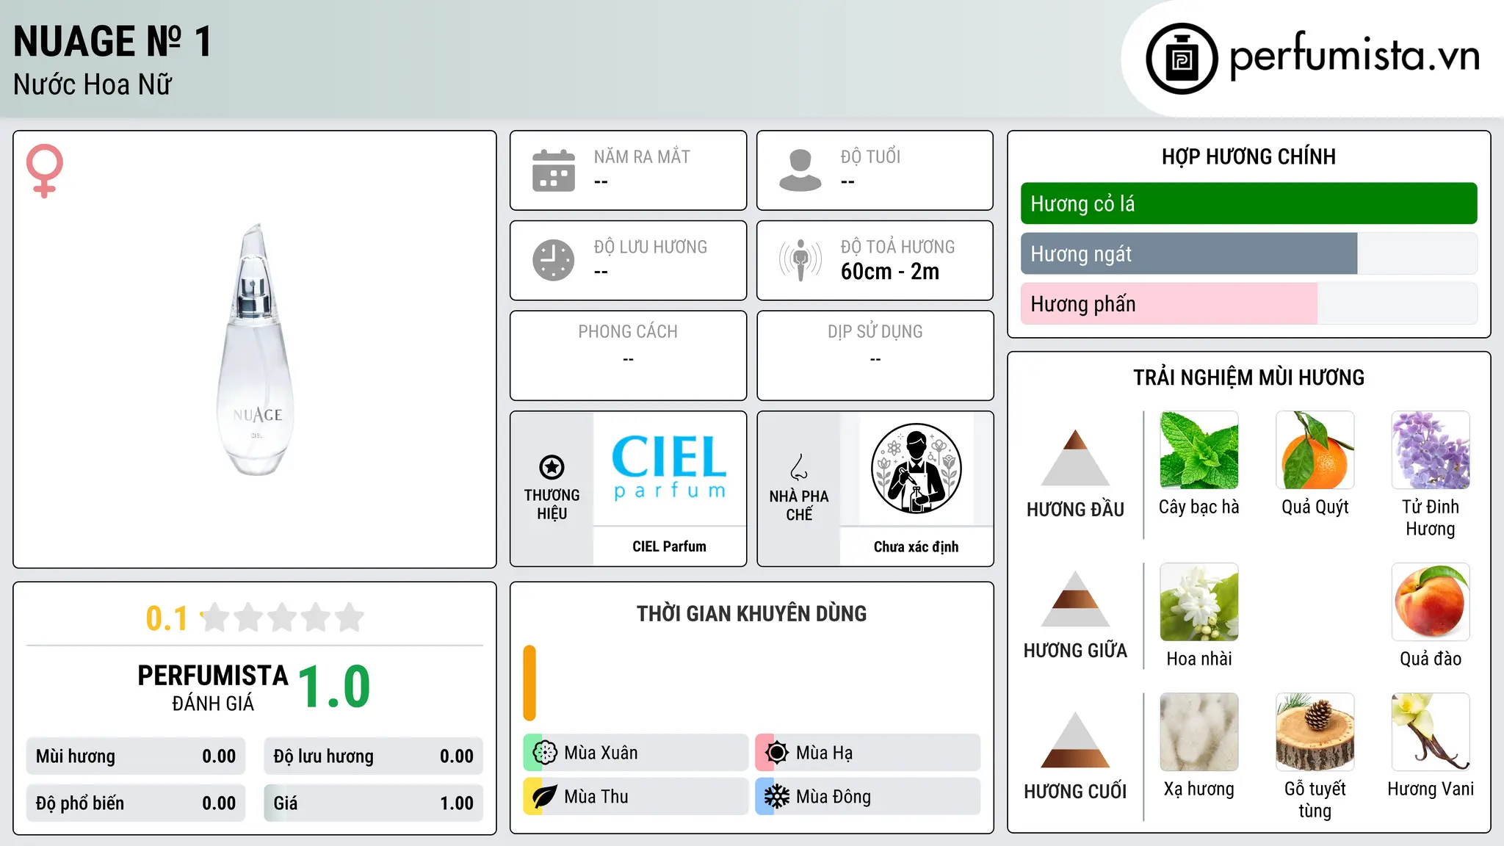Screen dimensions: 1504x846
Task: Click the 'PHONG CÁCH' style card
Action: 628,355
